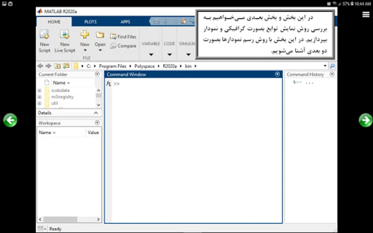The width and height of the screenshot is (373, 233).
Task: Go to previous slide with green left arrow
Action: (x=10, y=120)
